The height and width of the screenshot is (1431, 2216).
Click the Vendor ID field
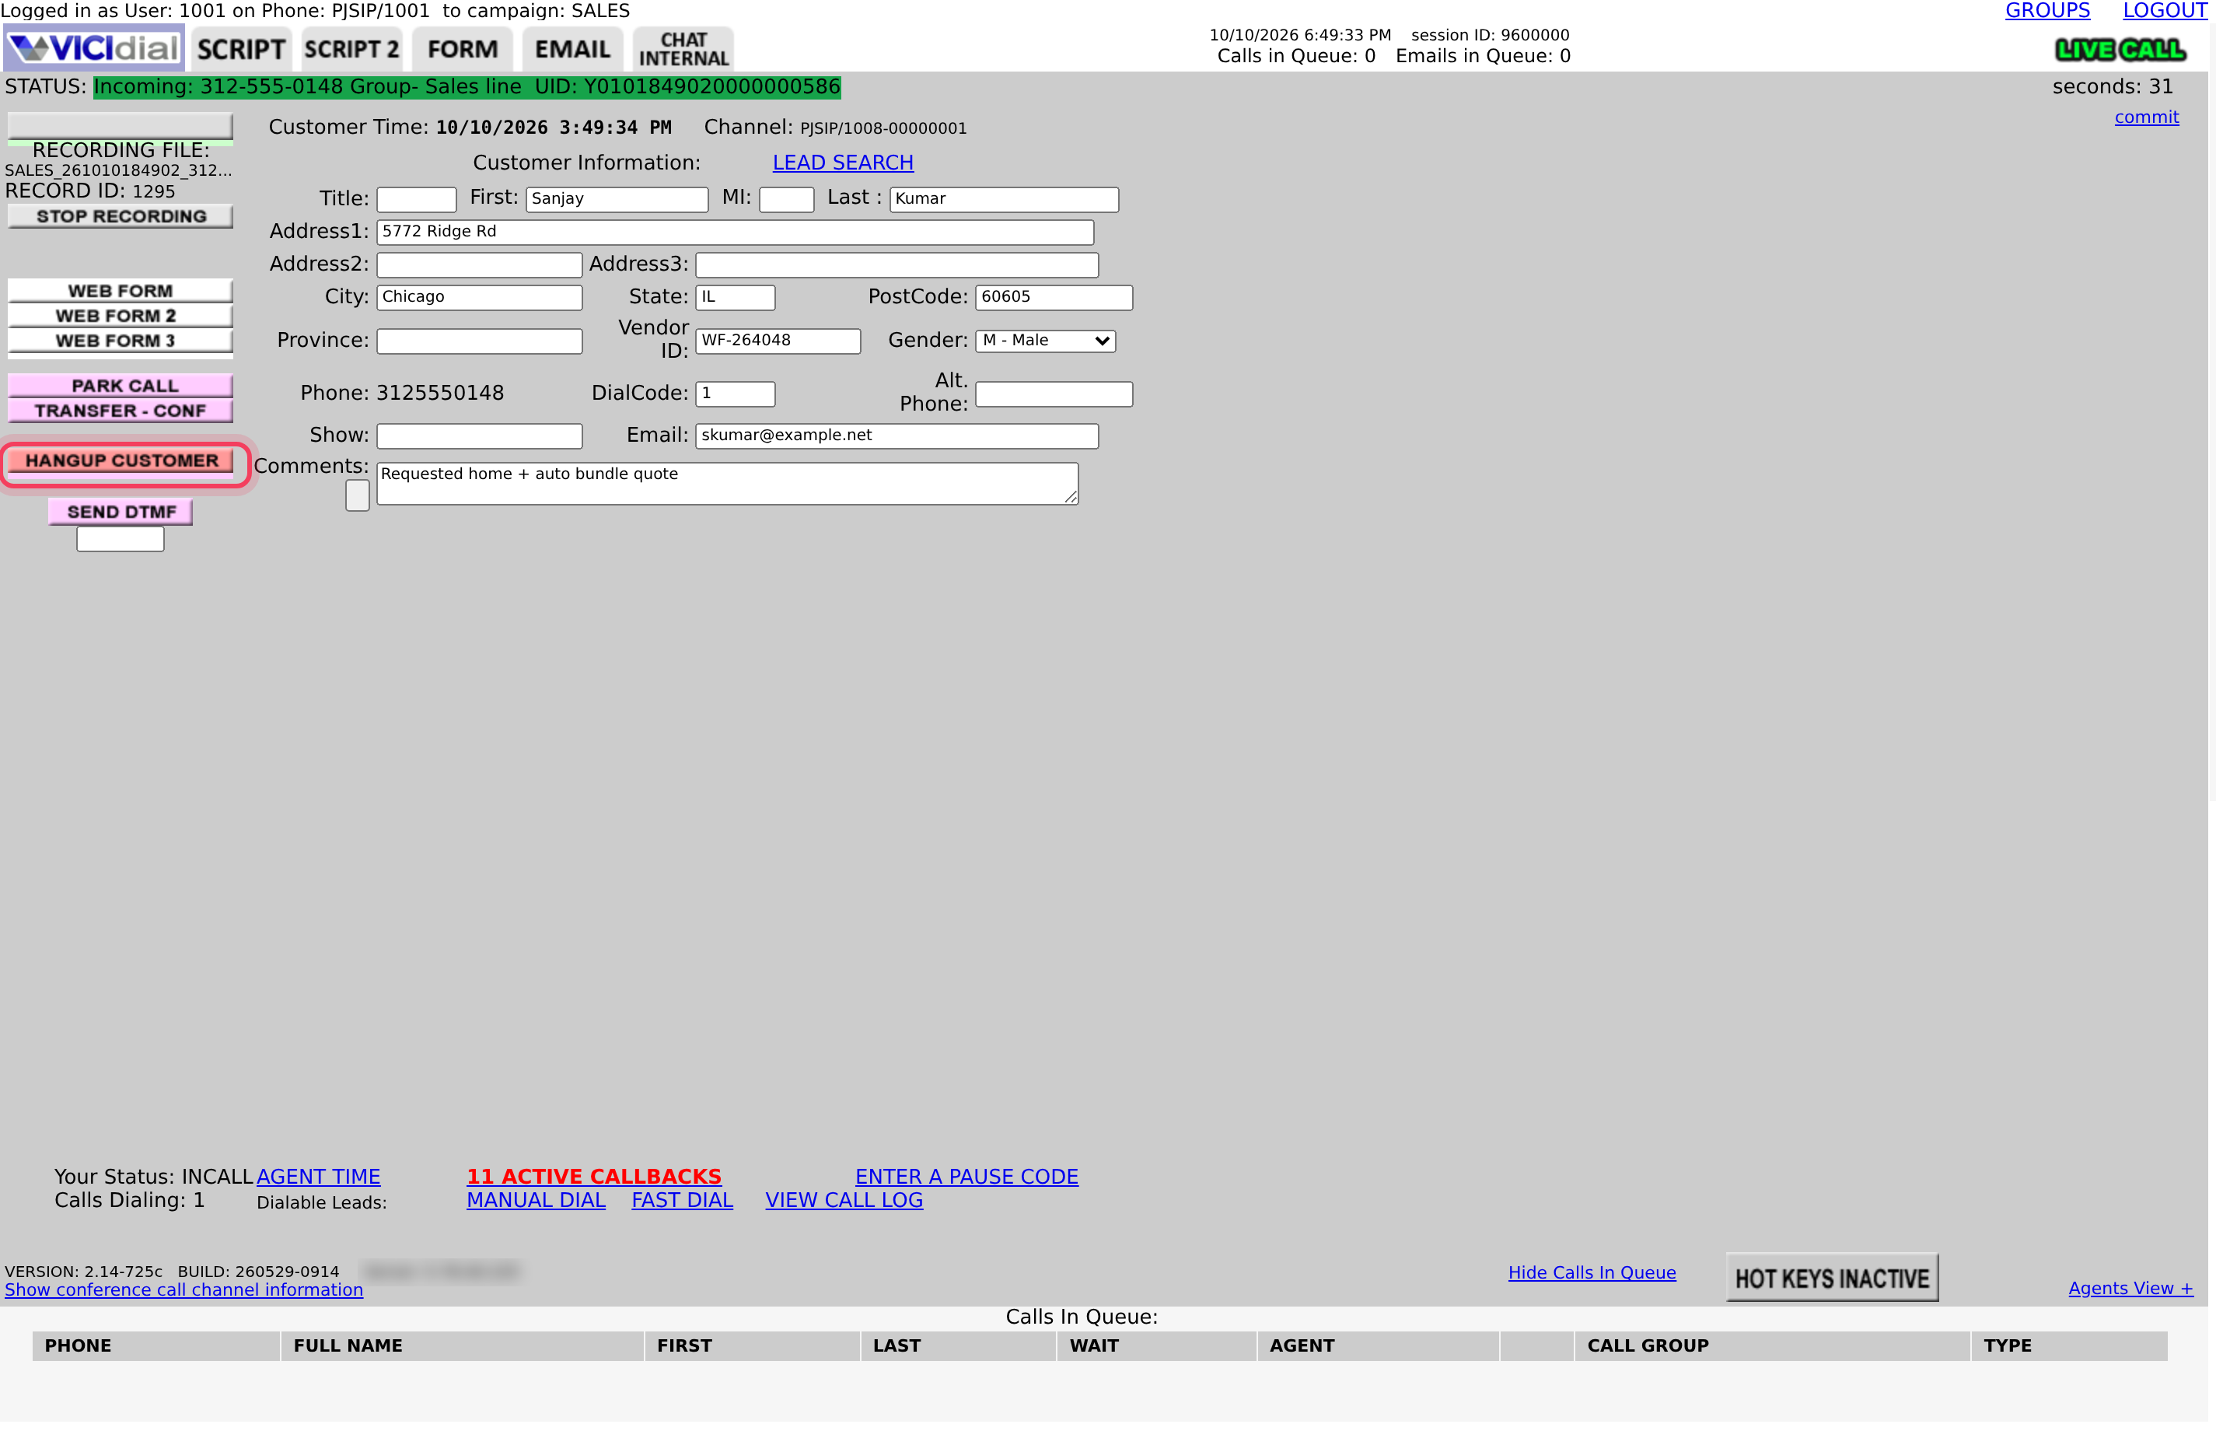click(778, 341)
